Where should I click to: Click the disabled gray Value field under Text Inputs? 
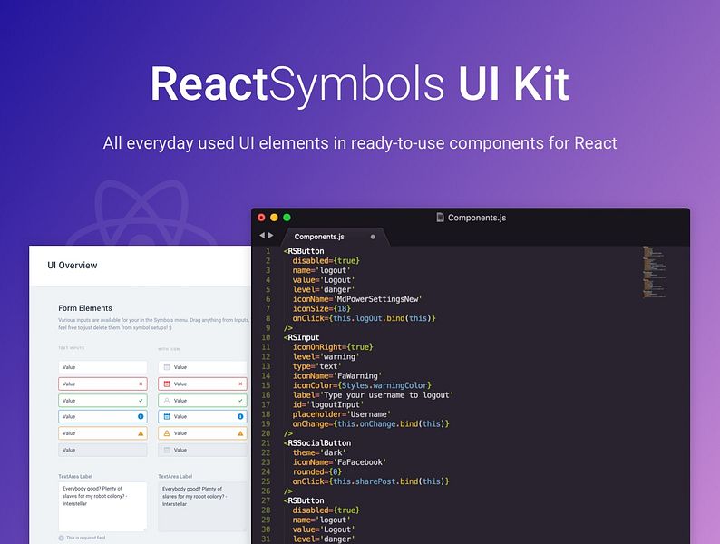pyautogui.click(x=102, y=450)
